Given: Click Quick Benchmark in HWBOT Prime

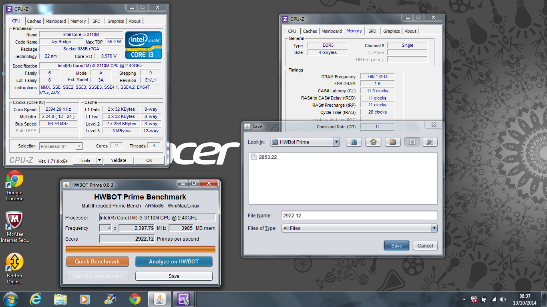Looking at the screenshot, I should 97,261.
